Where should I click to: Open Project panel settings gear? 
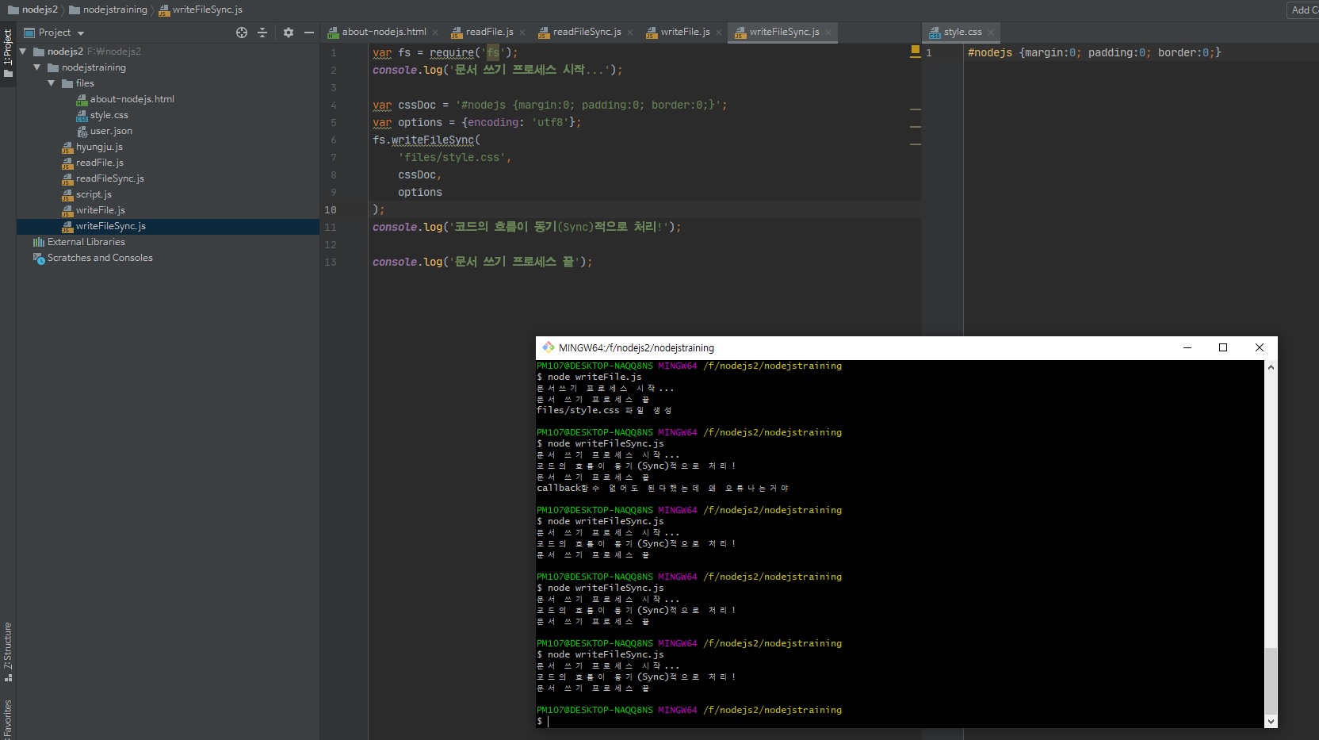coord(288,33)
